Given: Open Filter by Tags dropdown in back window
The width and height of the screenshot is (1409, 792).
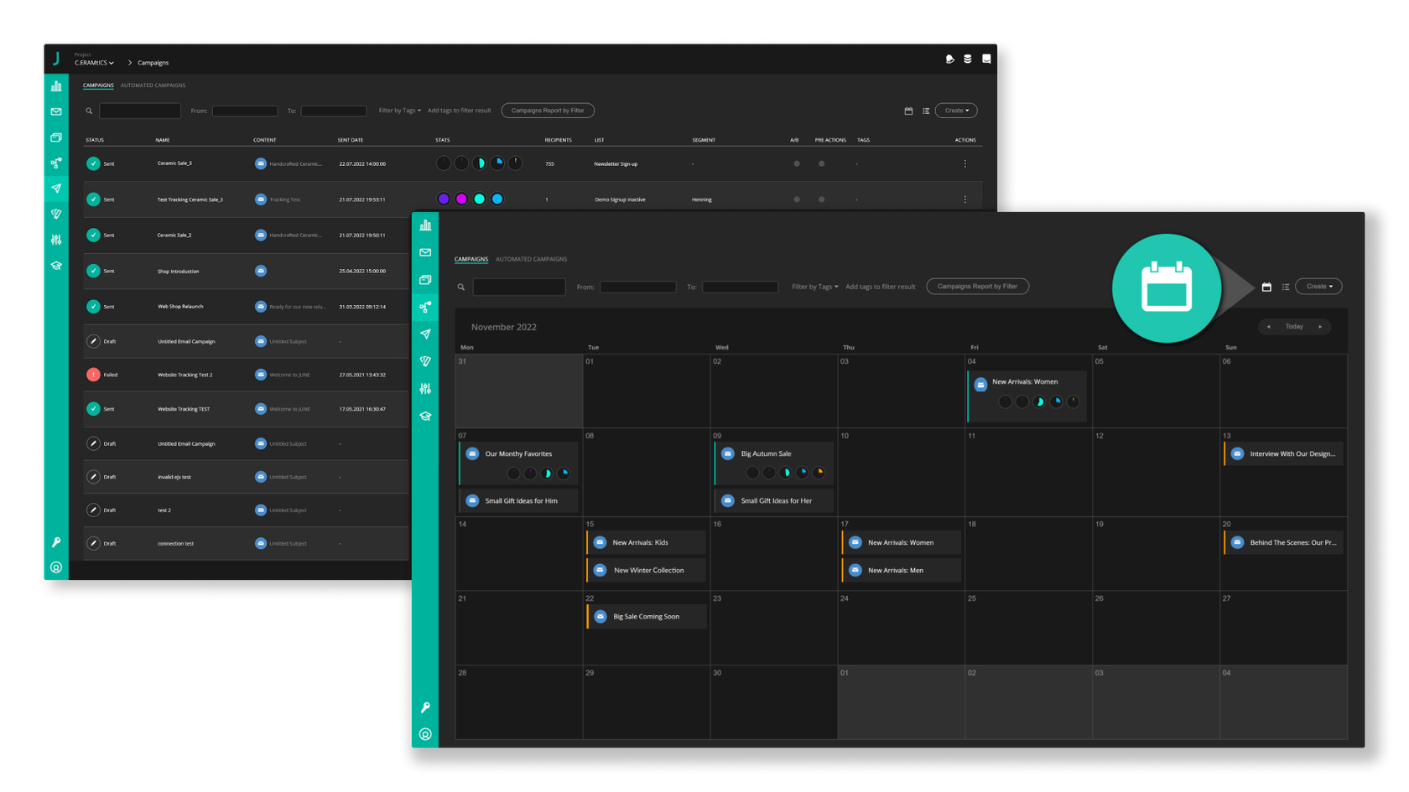Looking at the screenshot, I should click(x=400, y=111).
